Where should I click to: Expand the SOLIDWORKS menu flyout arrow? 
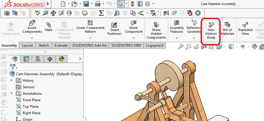click(48, 4)
